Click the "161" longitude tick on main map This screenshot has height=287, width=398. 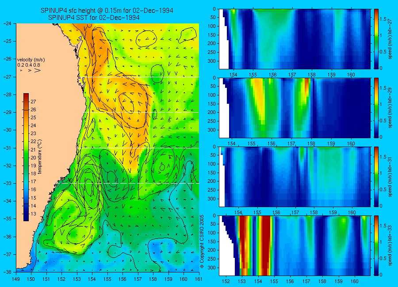tap(199, 279)
